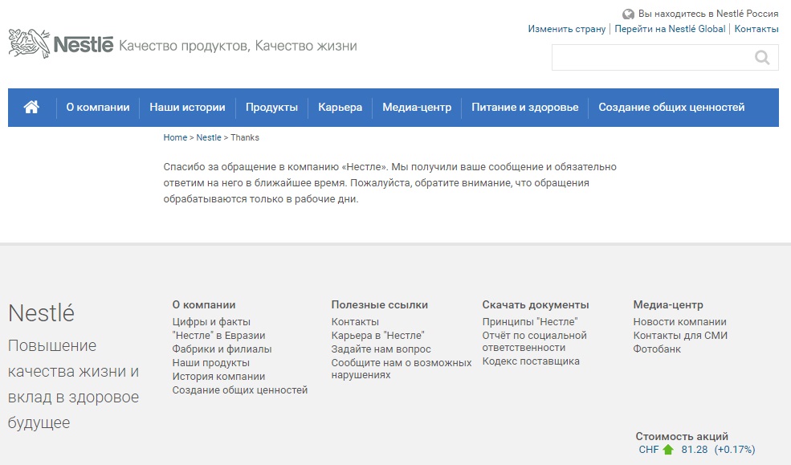Viewport: 791px width, 465px height.
Task: Click the Медиа-центр footer heading
Action: 668,304
